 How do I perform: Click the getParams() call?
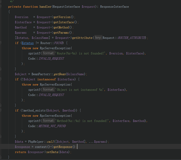63,33
